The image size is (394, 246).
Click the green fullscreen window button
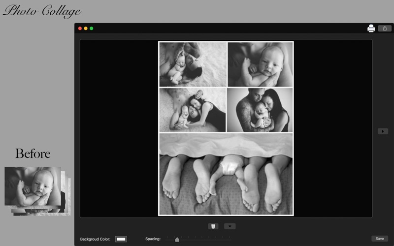point(92,29)
